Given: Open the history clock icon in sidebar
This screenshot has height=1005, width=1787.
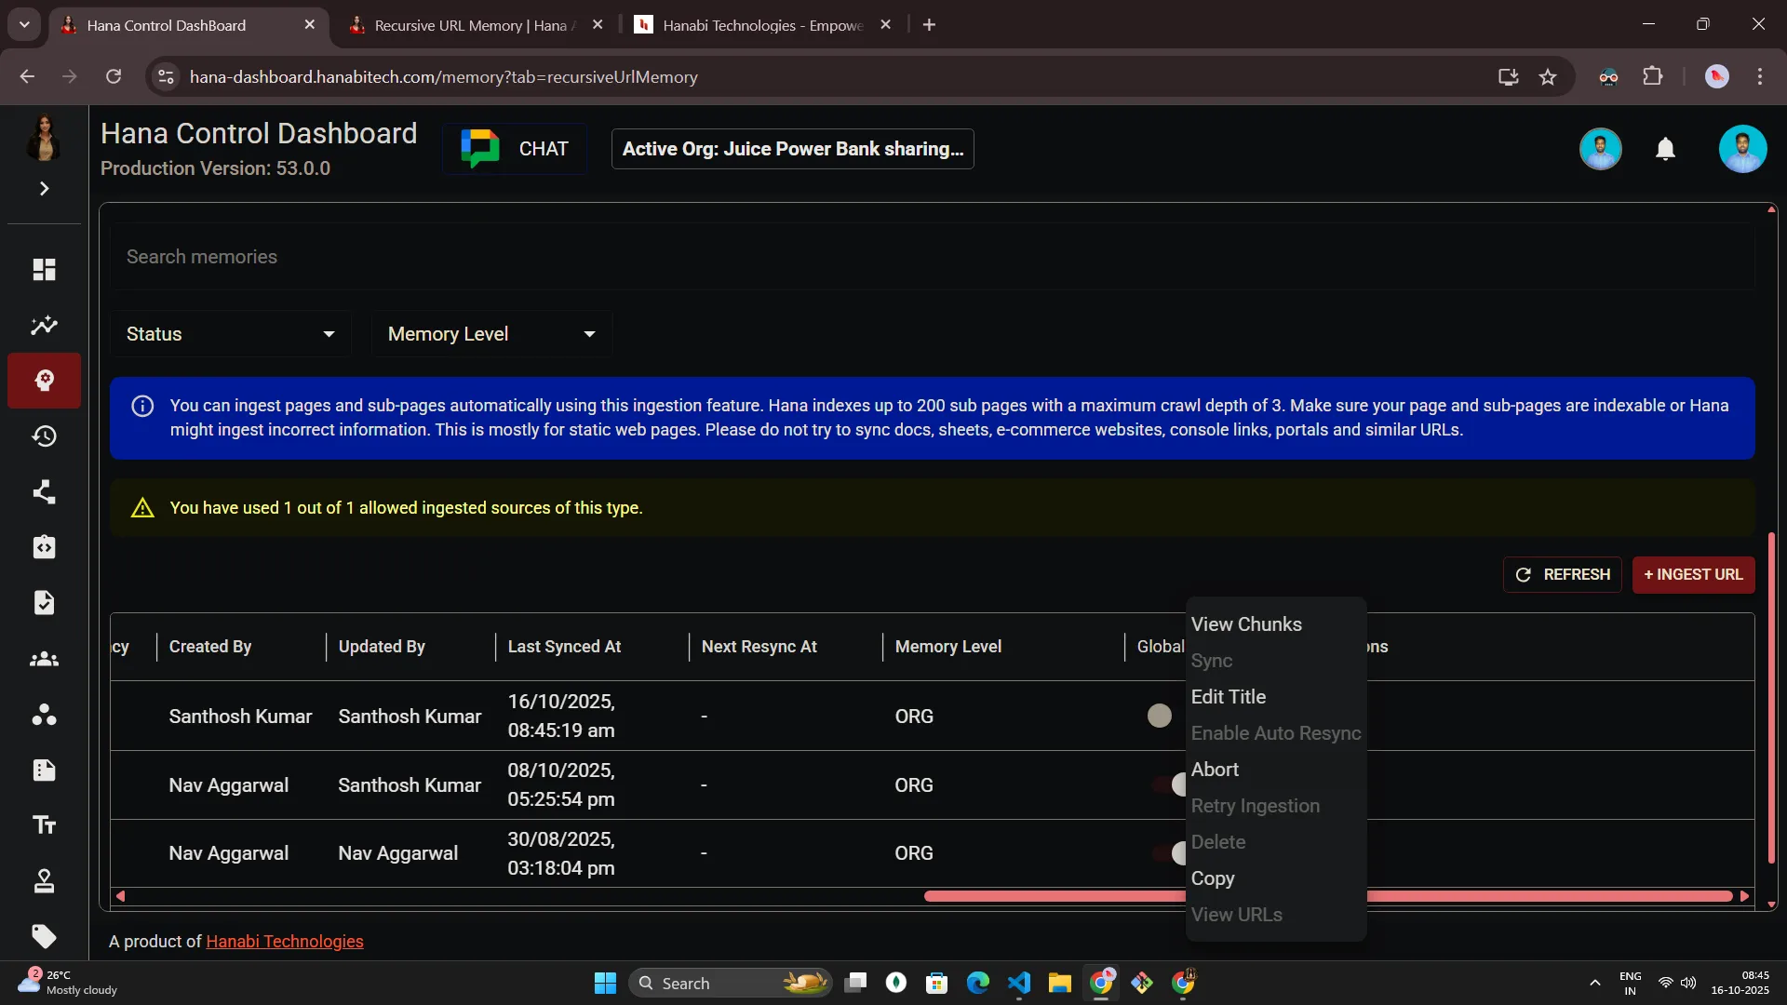Looking at the screenshot, I should [x=44, y=436].
